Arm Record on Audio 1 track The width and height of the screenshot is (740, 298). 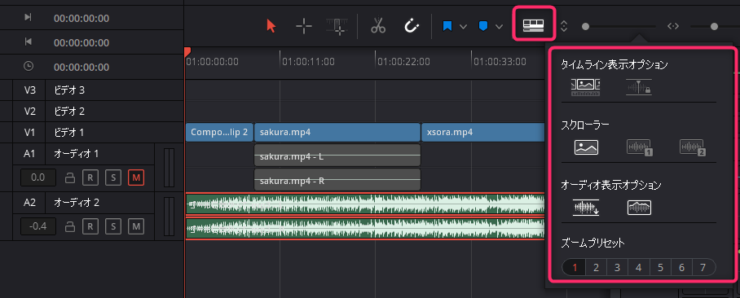90,177
